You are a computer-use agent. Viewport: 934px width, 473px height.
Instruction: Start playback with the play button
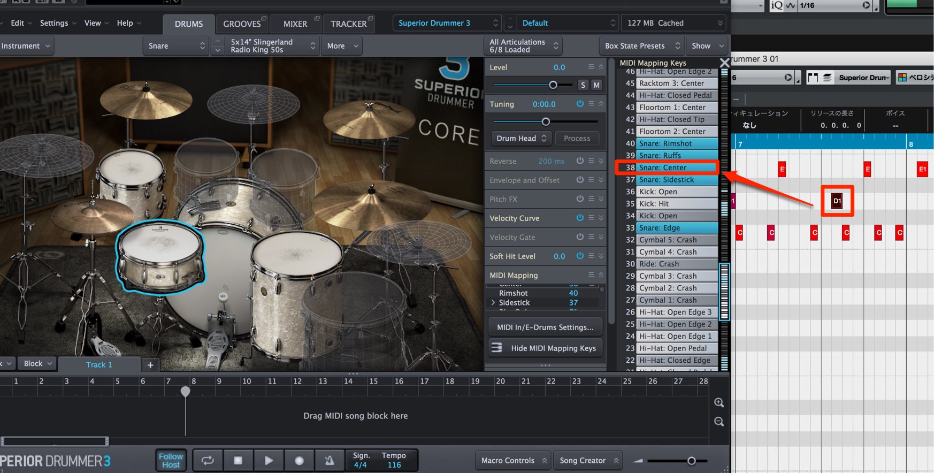coord(269,460)
